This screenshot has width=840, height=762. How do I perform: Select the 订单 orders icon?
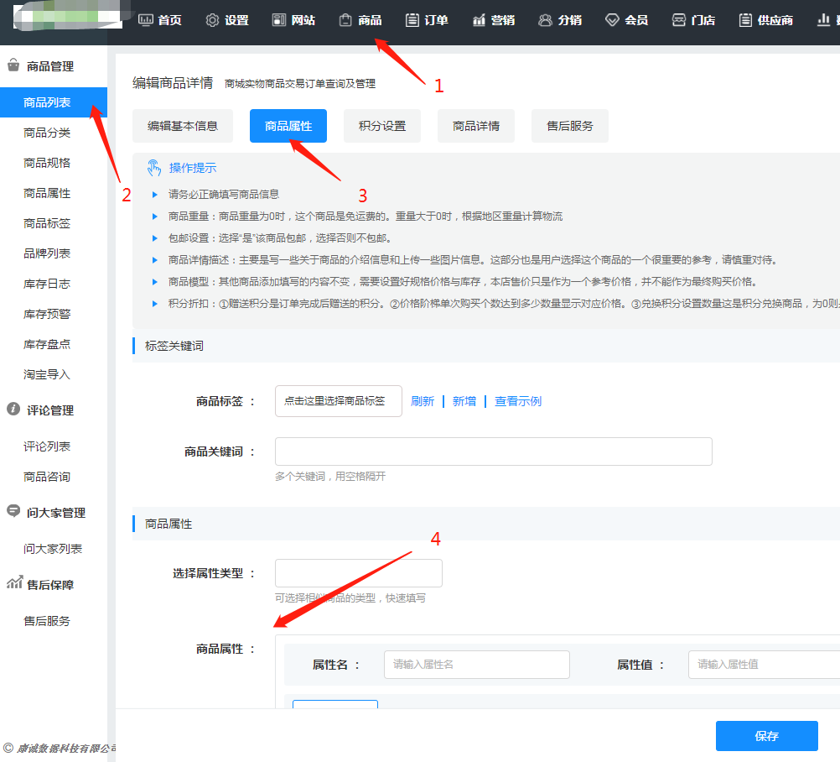click(x=412, y=20)
